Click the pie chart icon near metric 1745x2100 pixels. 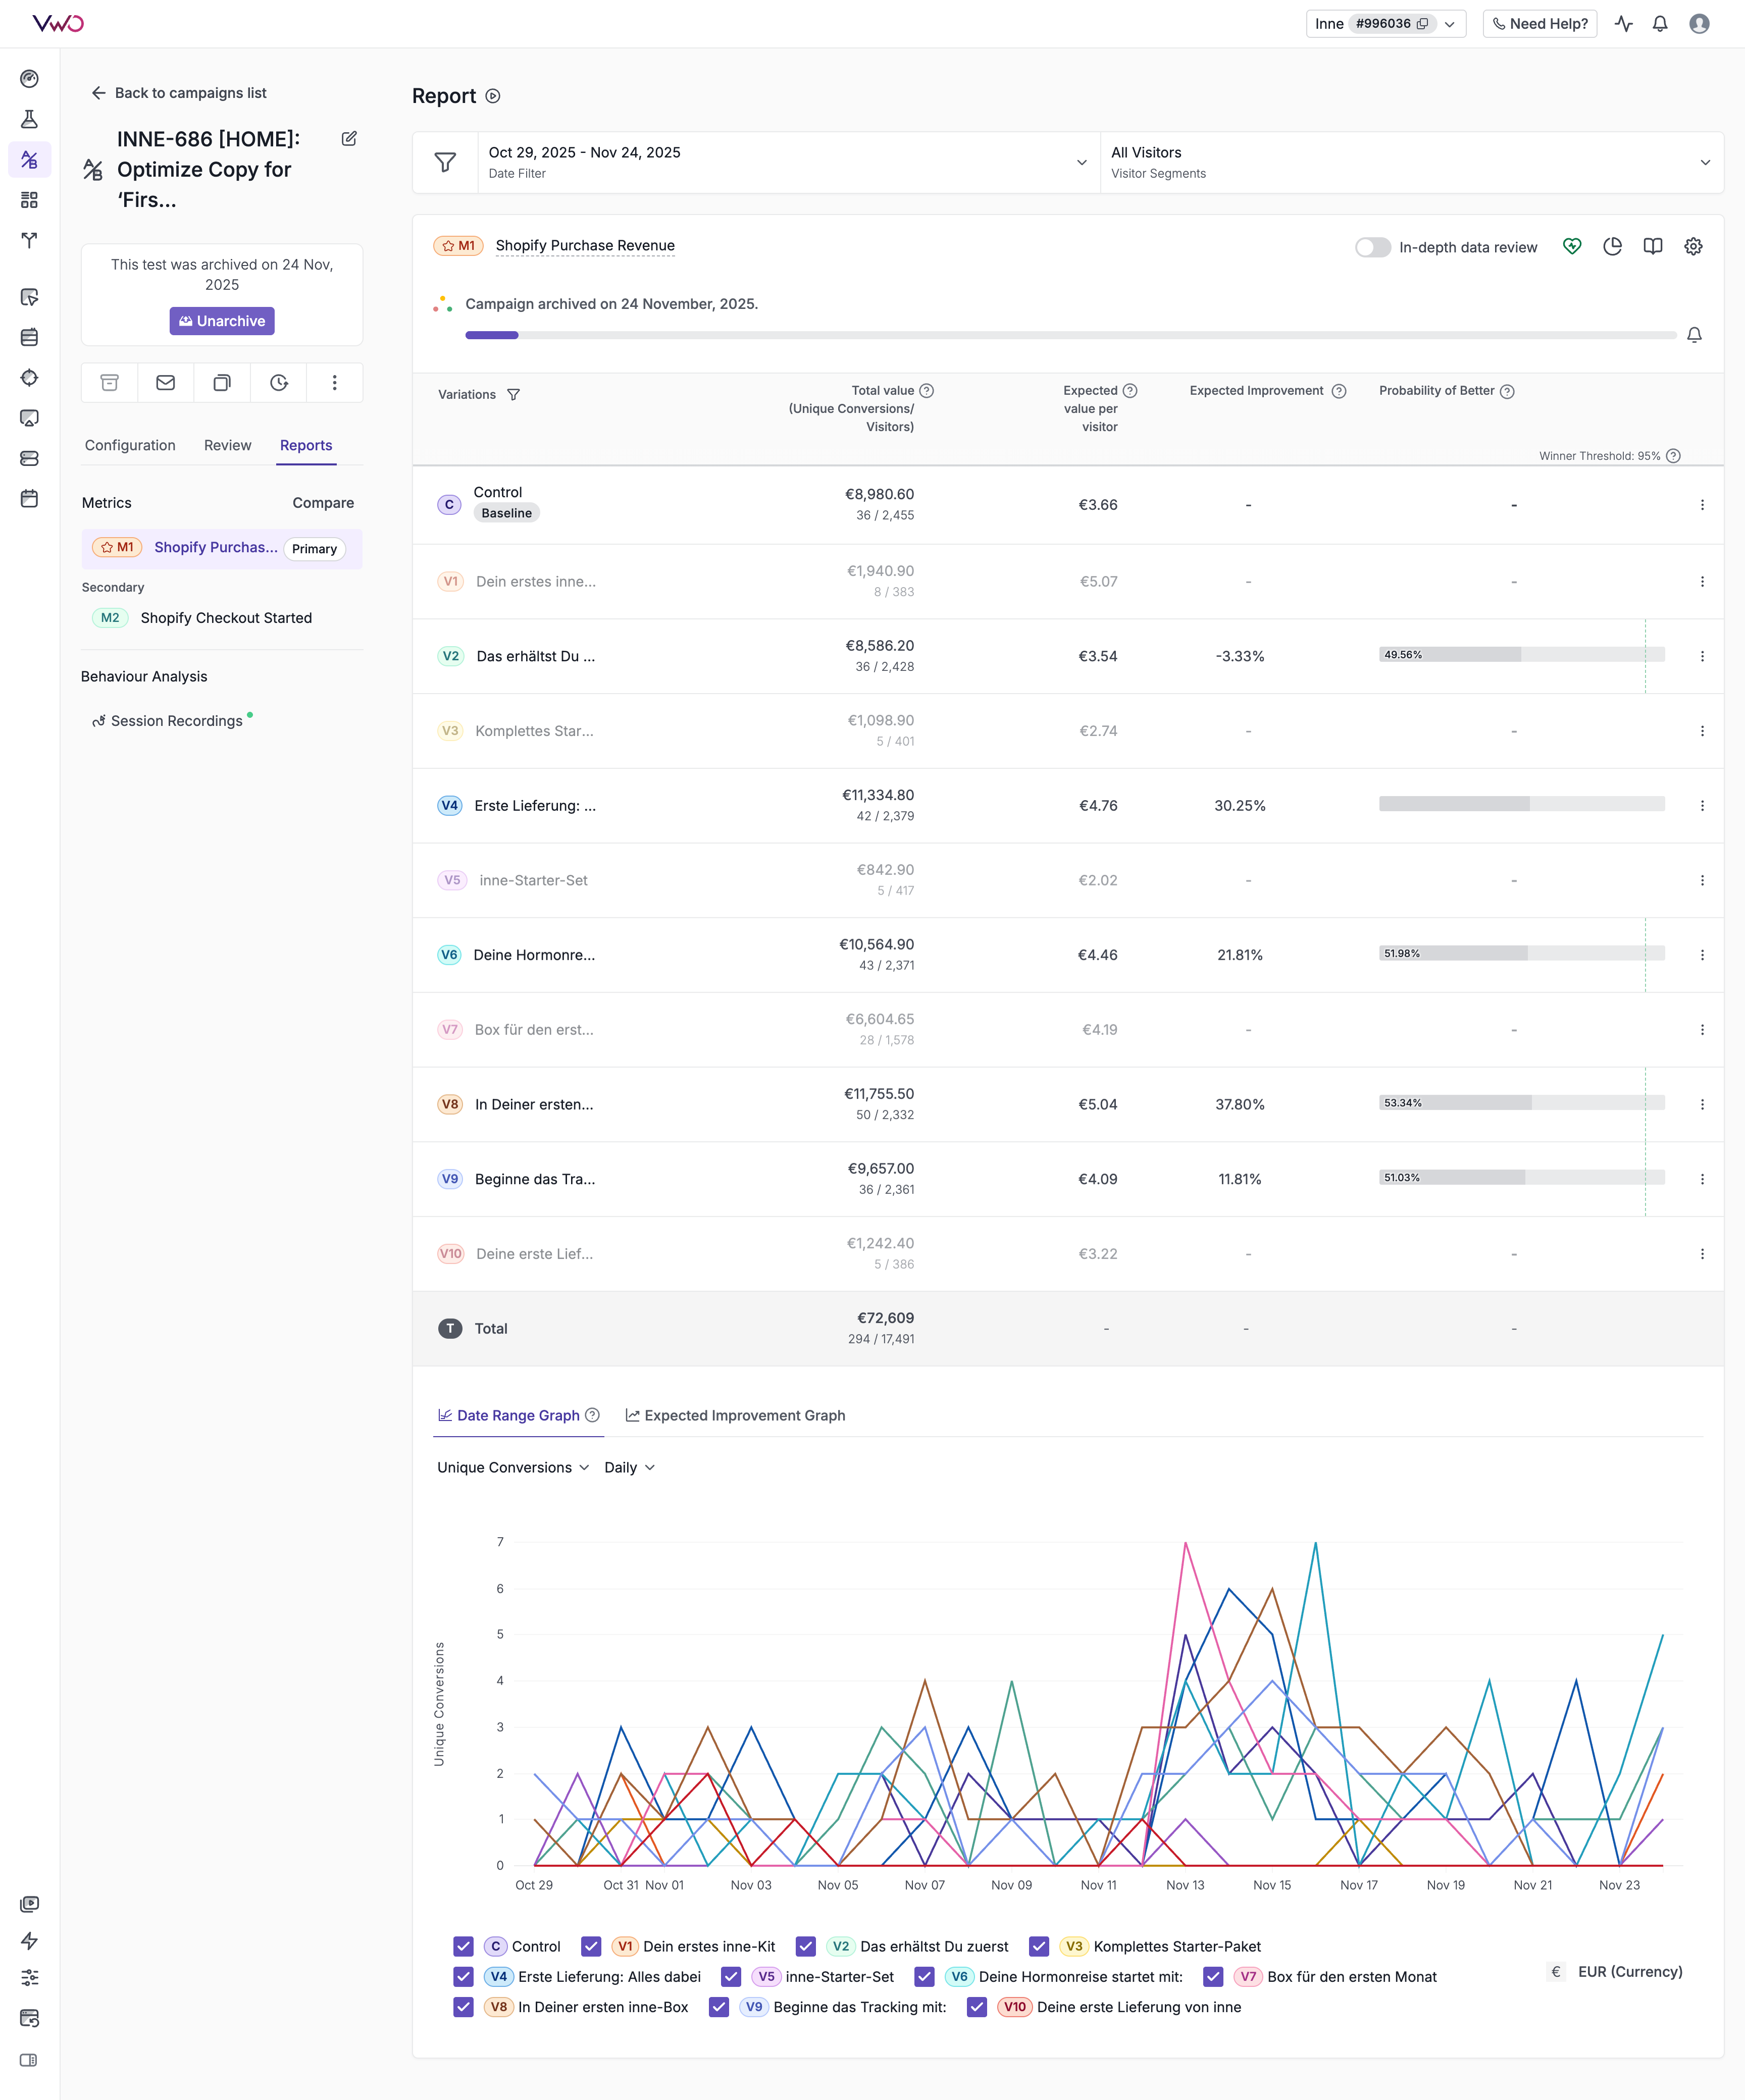click(1612, 246)
